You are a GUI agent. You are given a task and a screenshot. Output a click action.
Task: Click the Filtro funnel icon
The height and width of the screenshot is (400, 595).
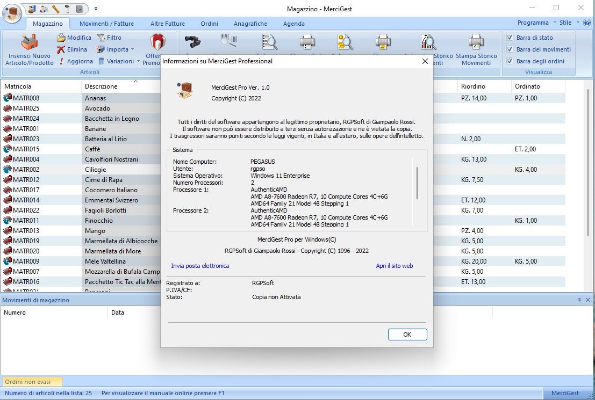click(101, 38)
